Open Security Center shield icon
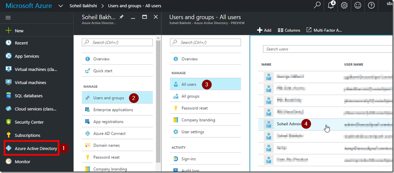Viewport: 394px width, 173px height. pyautogui.click(x=8, y=122)
